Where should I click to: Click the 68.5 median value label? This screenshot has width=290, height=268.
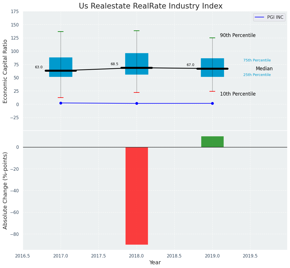[114, 64]
